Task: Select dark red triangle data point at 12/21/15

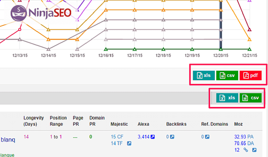Action: (x=250, y=30)
